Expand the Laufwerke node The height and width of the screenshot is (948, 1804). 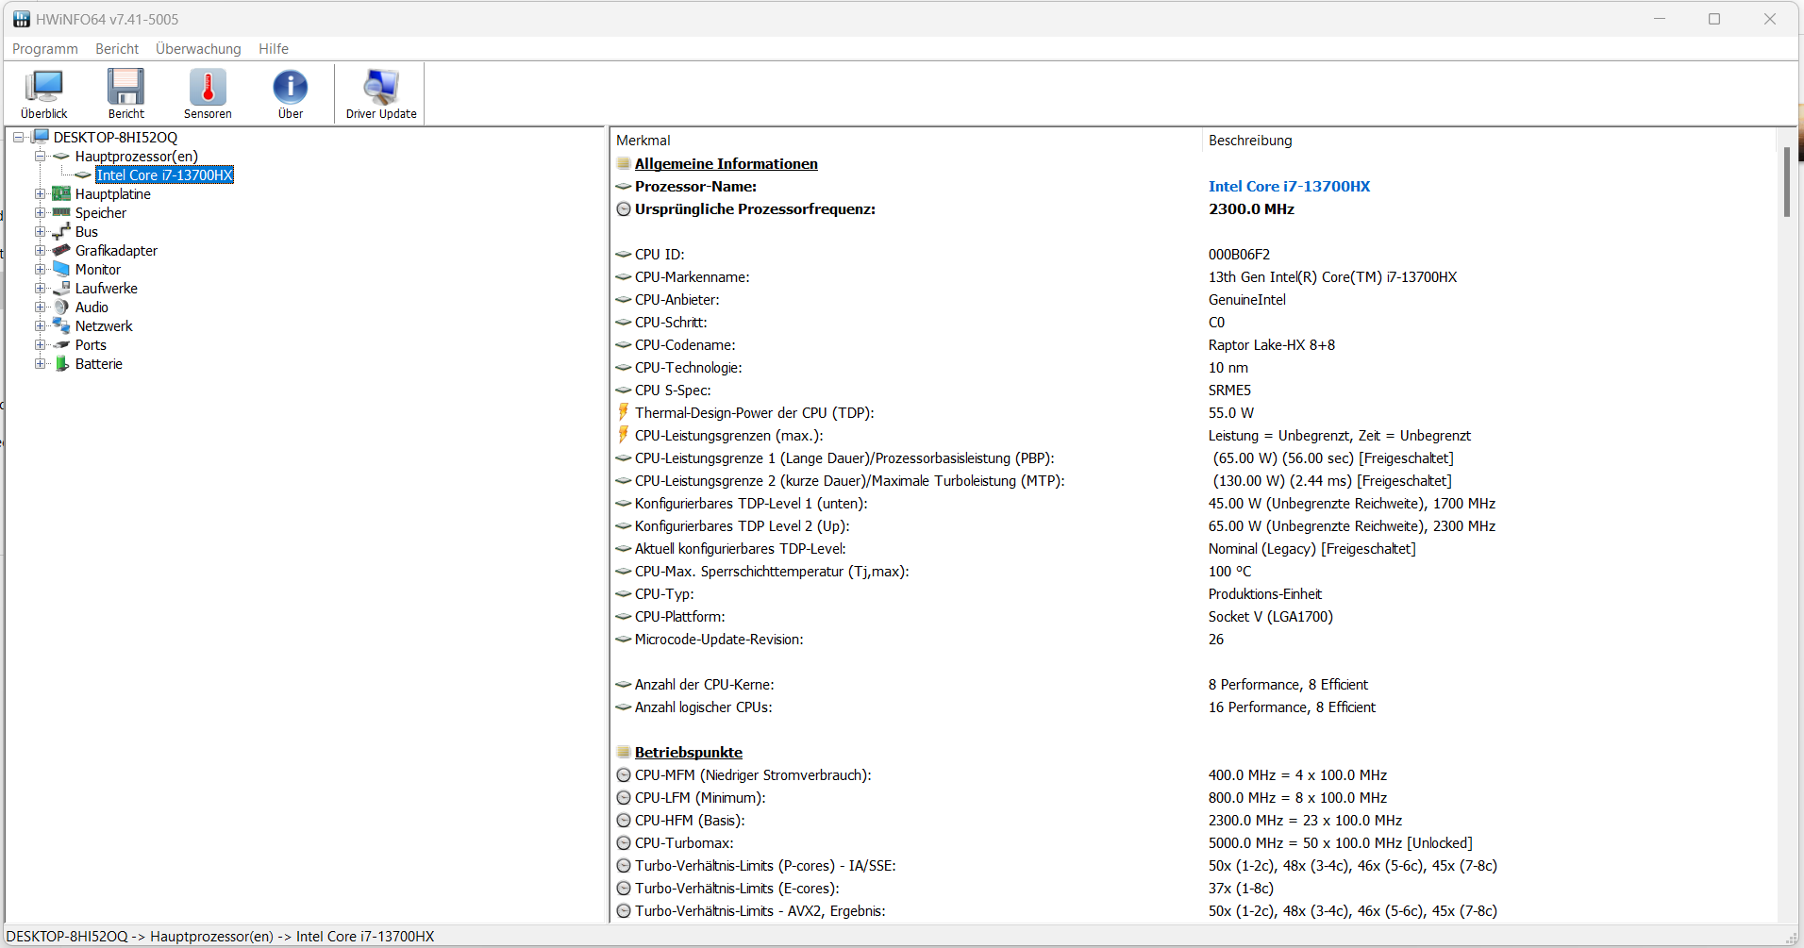40,289
